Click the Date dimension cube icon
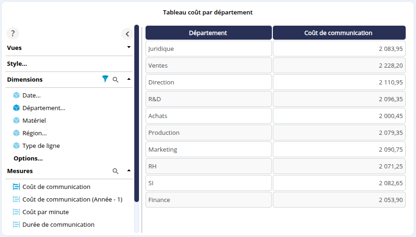The image size is (416, 237). point(16,95)
